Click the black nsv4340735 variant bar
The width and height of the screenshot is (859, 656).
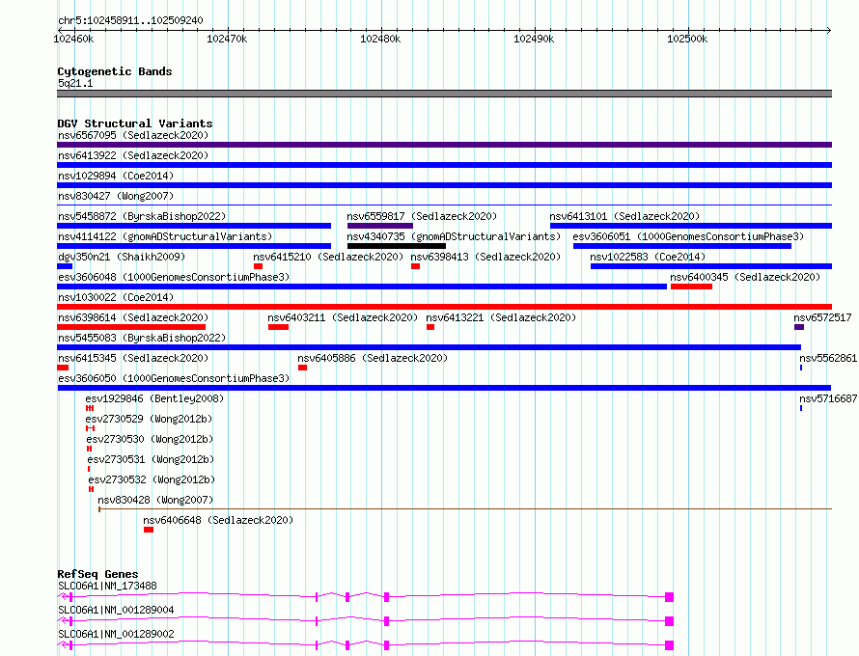tap(396, 246)
